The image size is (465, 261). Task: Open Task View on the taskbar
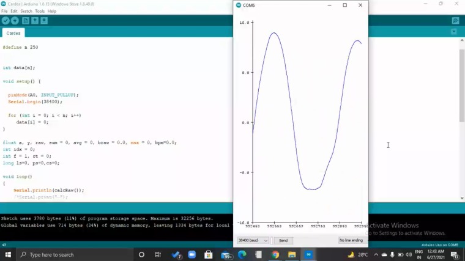point(158,254)
